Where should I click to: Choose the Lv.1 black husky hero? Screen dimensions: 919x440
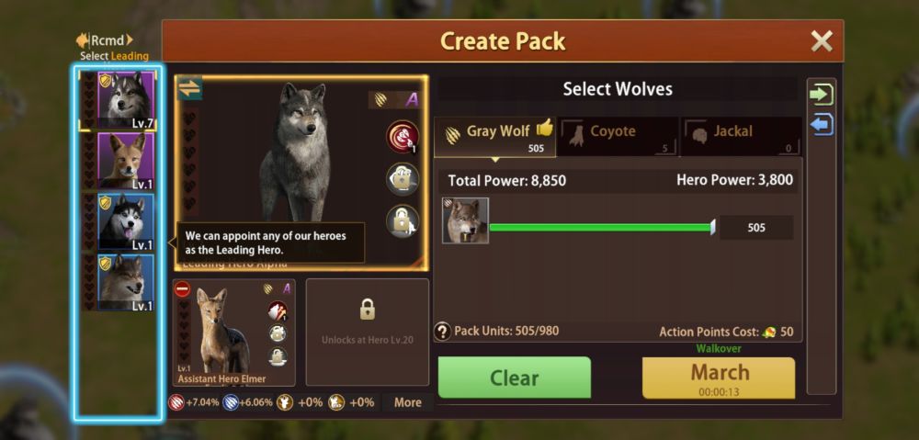[x=125, y=221]
